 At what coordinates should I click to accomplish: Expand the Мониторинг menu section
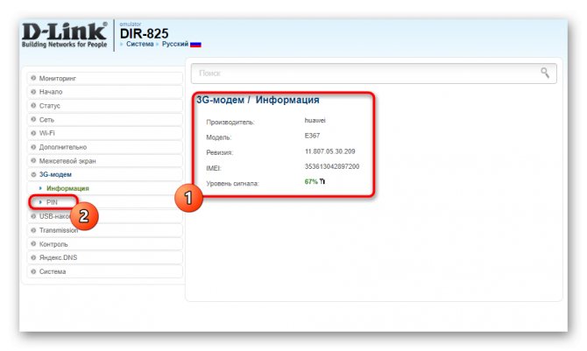(x=58, y=78)
